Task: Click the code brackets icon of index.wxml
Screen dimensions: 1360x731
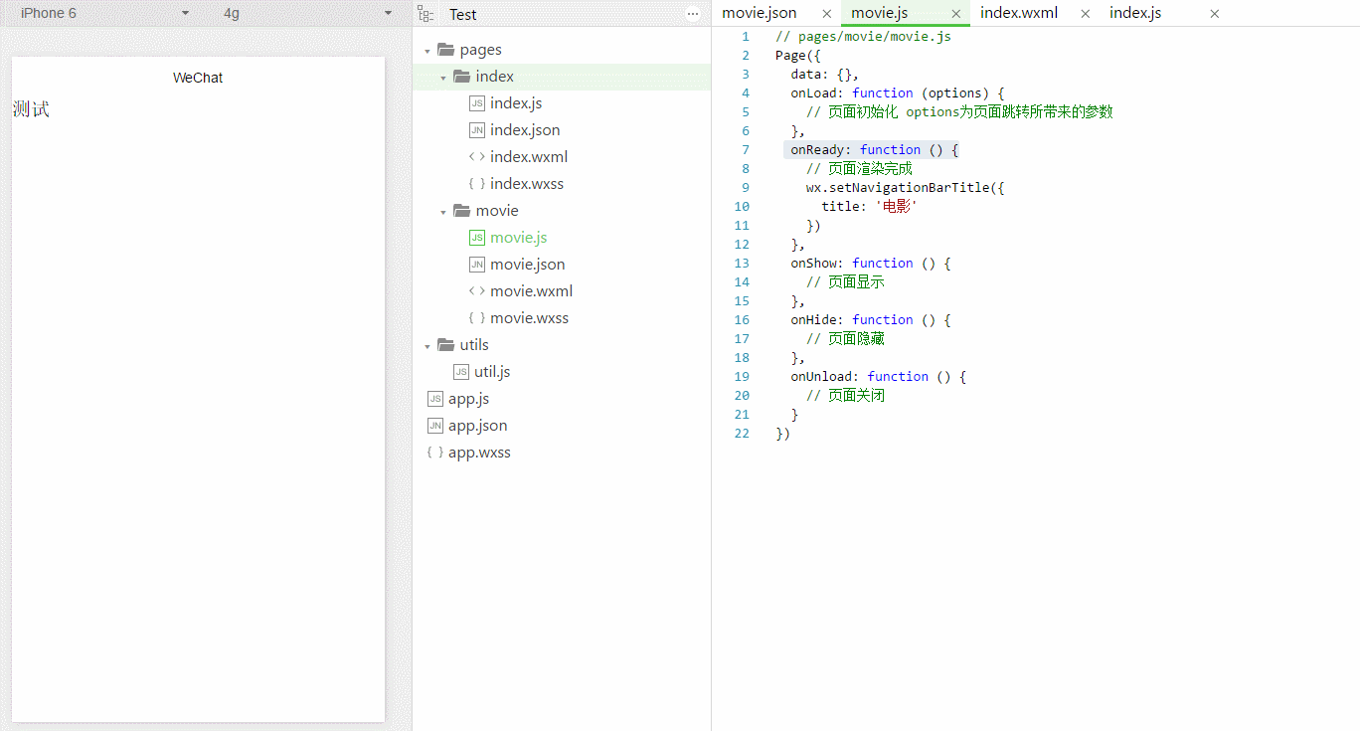Action: pos(477,157)
